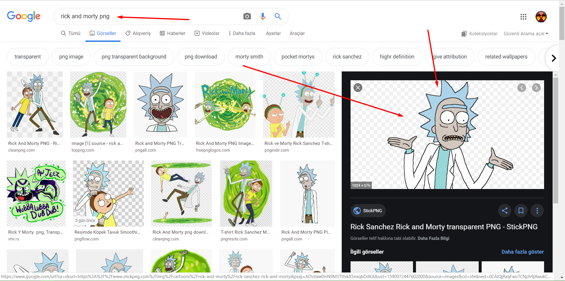Open Araçlar tools menu
Viewport: 565px width, 281px height.
(x=297, y=33)
